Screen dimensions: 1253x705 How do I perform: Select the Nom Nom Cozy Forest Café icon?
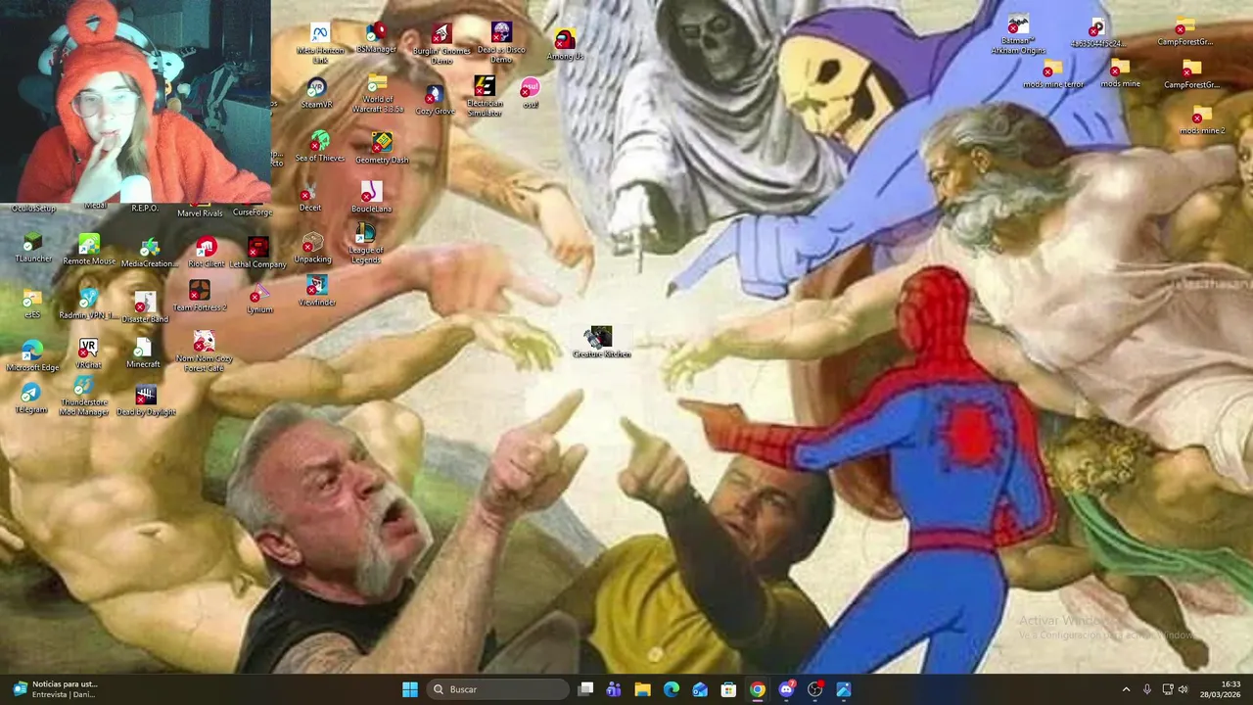click(x=204, y=352)
